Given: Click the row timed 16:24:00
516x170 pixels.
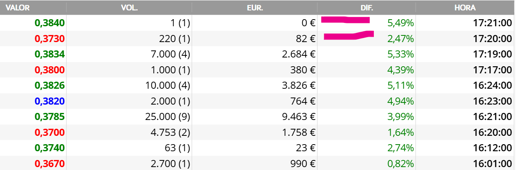Looking at the screenshot, I should tap(258, 86).
